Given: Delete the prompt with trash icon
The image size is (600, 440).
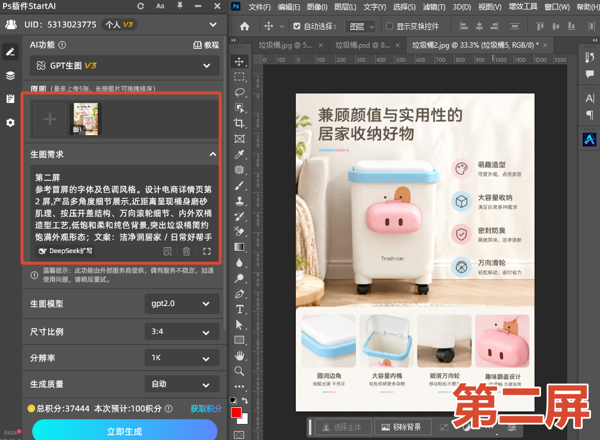Looking at the screenshot, I should coord(186,251).
